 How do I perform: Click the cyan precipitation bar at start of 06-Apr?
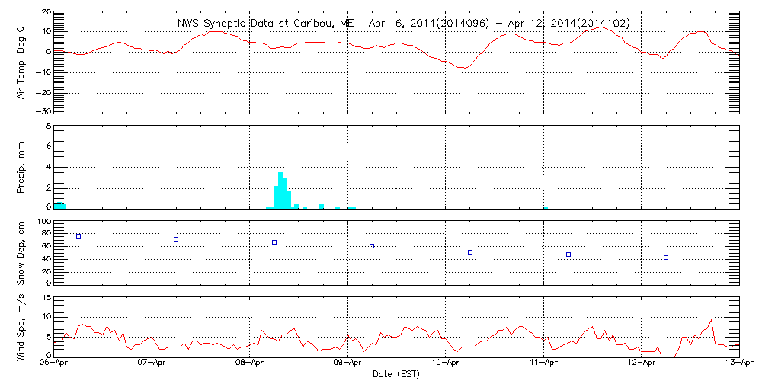pos(59,205)
